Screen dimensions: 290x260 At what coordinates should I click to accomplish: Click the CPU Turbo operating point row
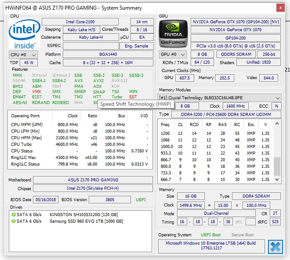tap(80, 144)
